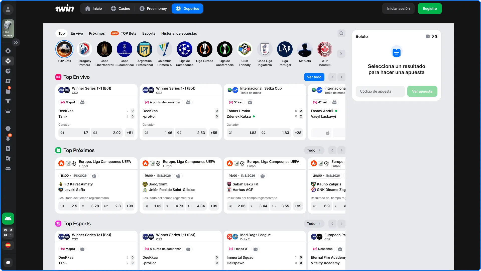The height and width of the screenshot is (271, 481).
Task: Show more leagues with right chevron
Action: (341, 54)
